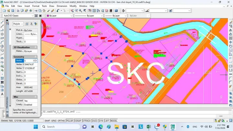Select the Circle draw tool

[2, 46]
